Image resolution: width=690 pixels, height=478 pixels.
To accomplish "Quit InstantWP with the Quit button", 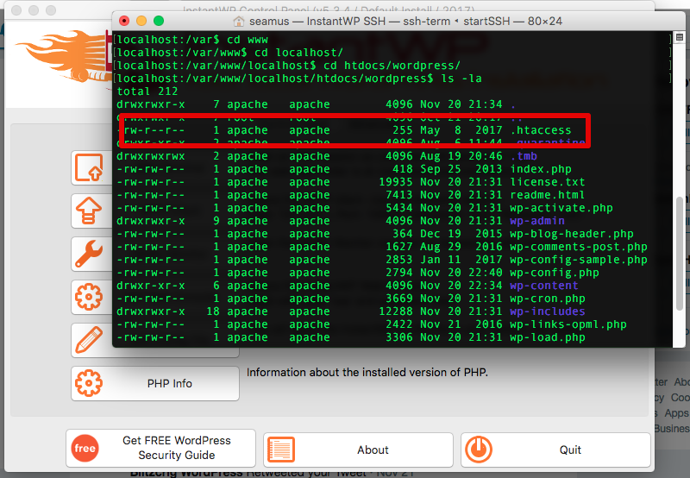I will coord(555,450).
